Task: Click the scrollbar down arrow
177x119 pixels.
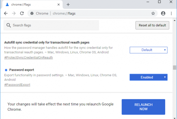Action: pyautogui.click(x=175, y=118)
